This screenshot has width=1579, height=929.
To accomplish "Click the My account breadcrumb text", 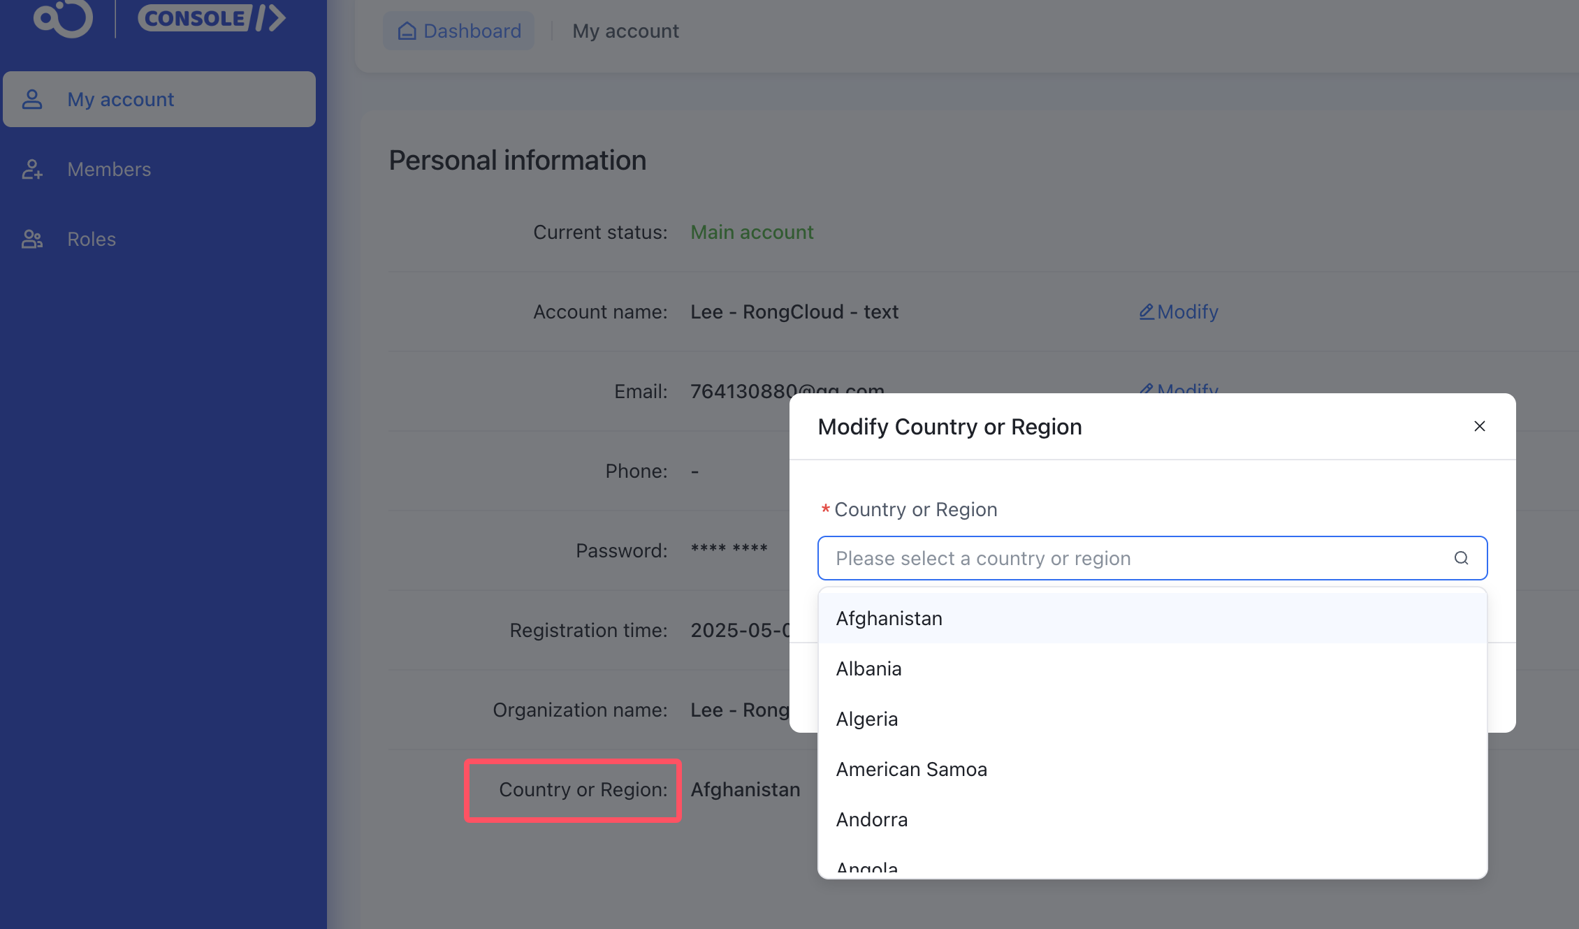I will pyautogui.click(x=625, y=31).
